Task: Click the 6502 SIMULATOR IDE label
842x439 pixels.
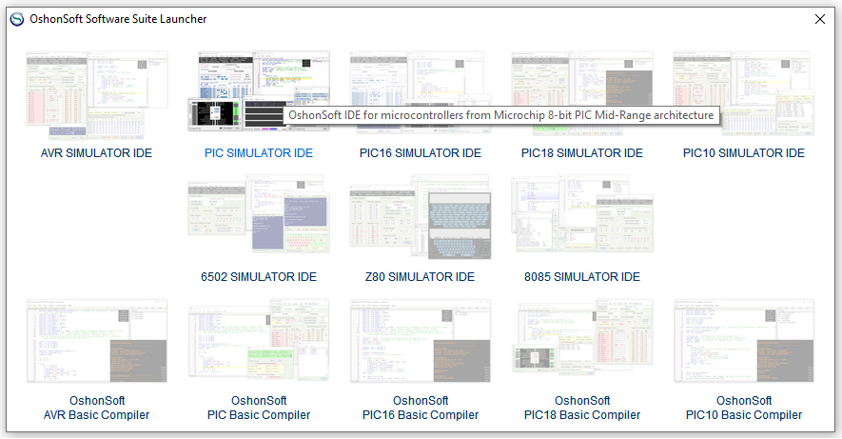Action: (259, 277)
